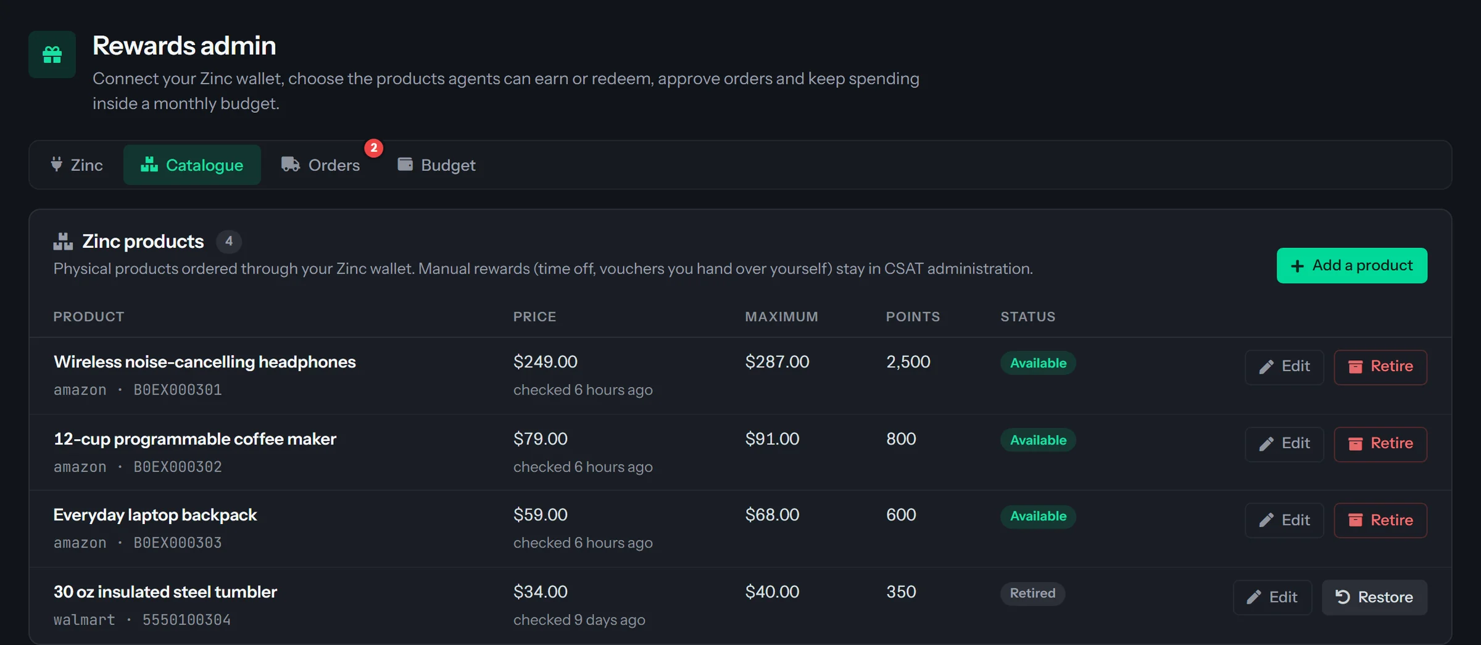Click the Available status of the laptop backpack
The height and width of the screenshot is (645, 1481).
1038,516
